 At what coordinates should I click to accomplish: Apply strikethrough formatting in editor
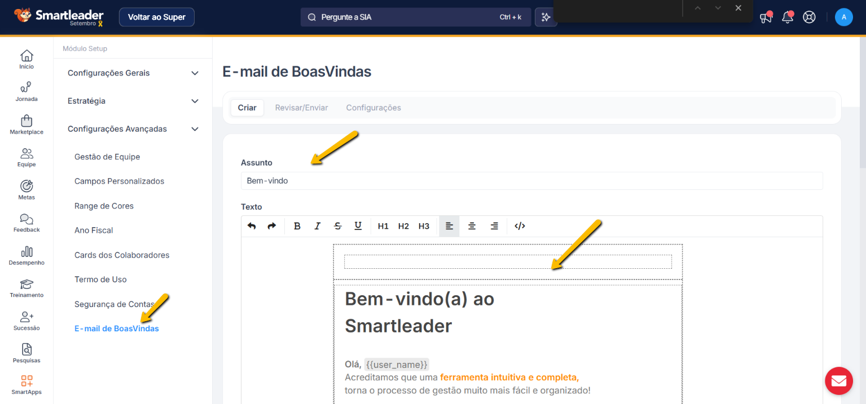click(x=337, y=226)
